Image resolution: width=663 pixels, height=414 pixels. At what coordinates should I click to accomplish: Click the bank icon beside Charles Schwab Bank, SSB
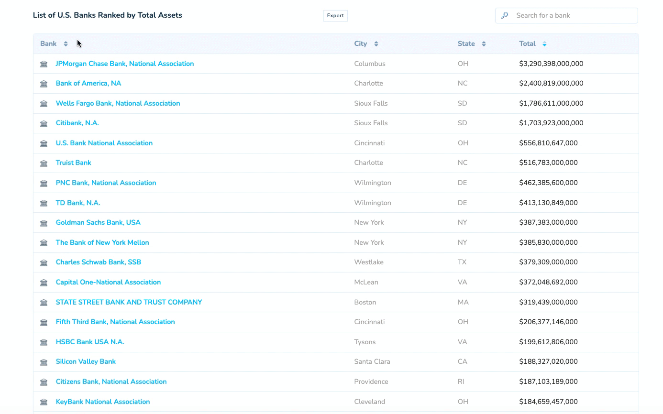pyautogui.click(x=44, y=262)
